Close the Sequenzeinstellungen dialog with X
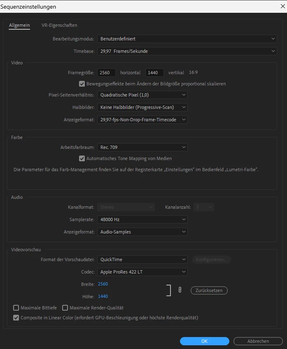 point(282,6)
